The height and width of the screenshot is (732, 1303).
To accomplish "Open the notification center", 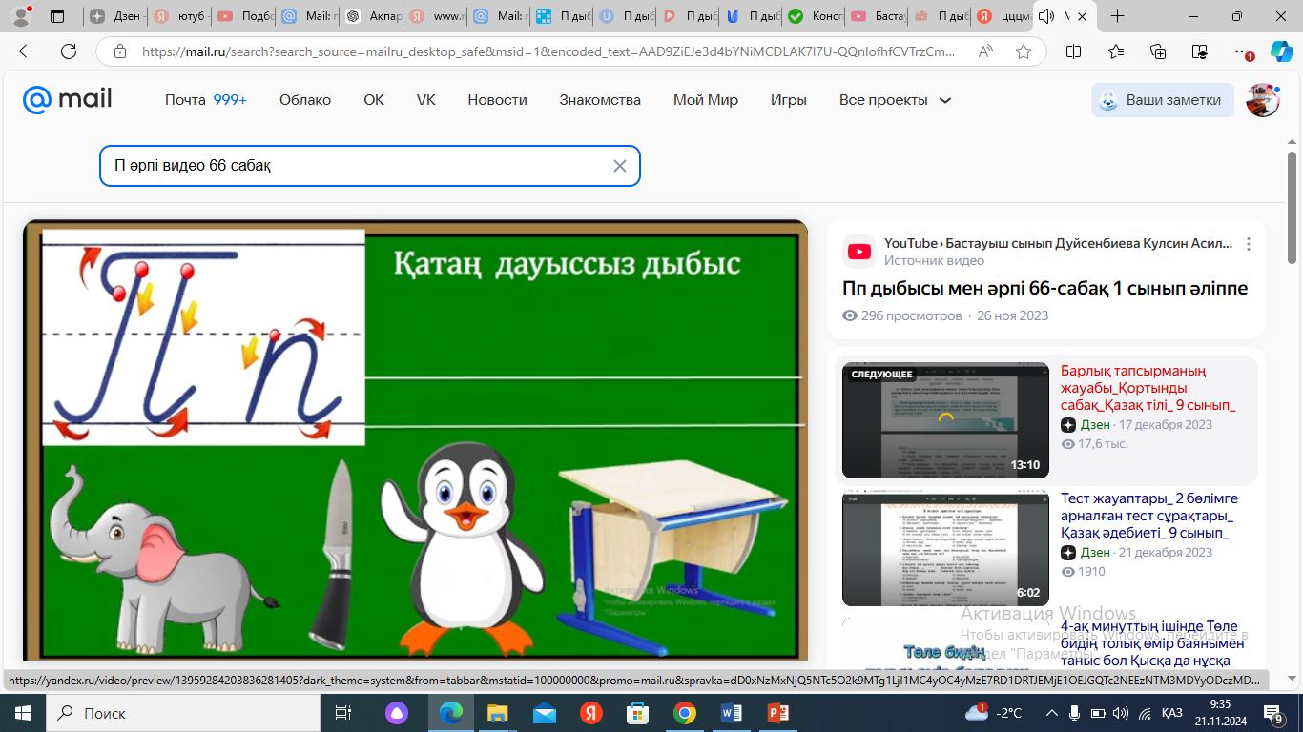I will pyautogui.click(x=1273, y=713).
